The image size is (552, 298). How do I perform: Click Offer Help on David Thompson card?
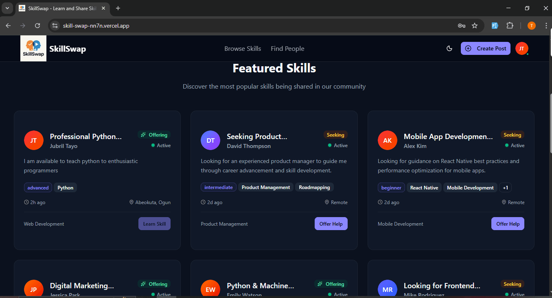[x=331, y=224]
